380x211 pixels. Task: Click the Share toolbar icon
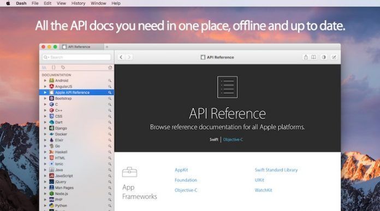(x=306, y=57)
